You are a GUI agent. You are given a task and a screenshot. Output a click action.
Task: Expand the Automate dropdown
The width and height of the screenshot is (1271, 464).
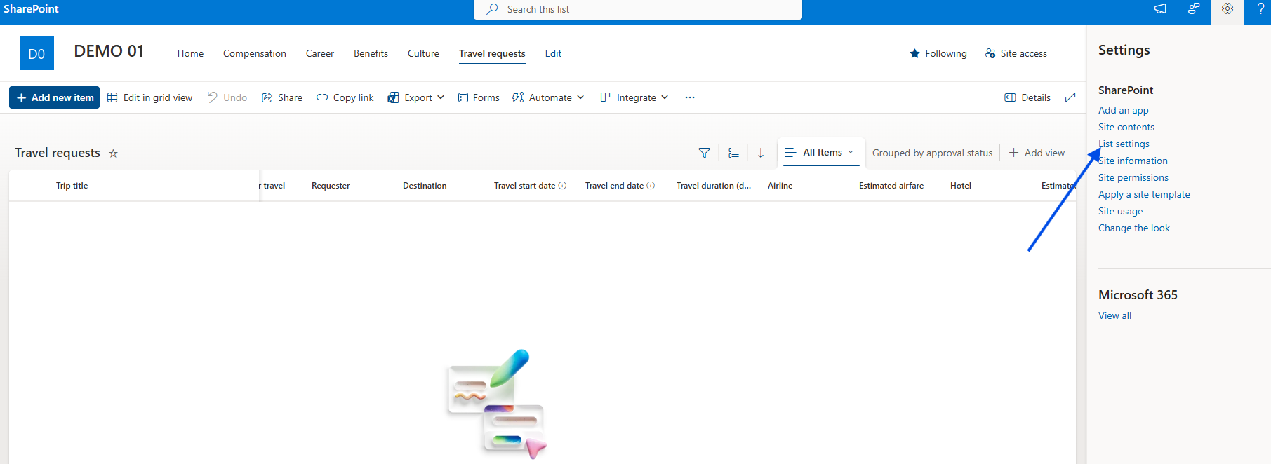pyautogui.click(x=548, y=97)
